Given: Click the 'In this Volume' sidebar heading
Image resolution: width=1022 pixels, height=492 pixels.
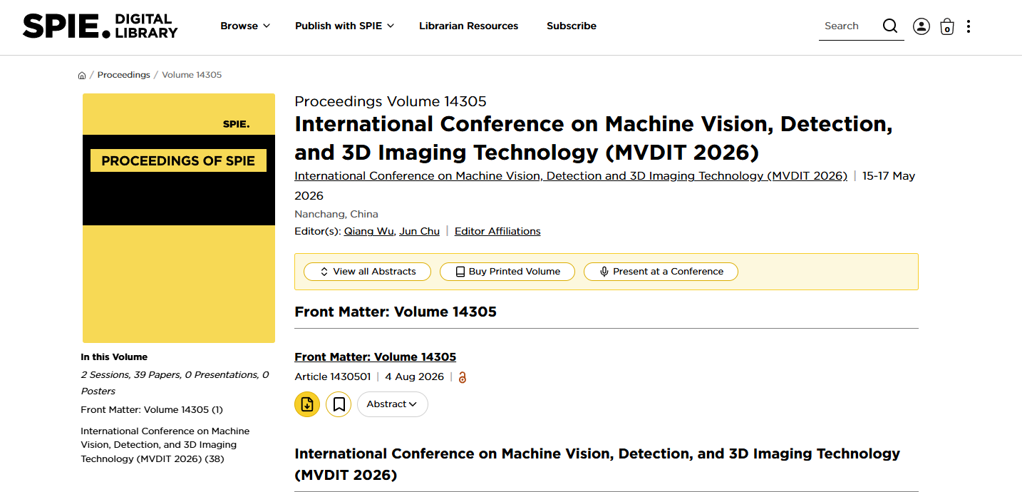Looking at the screenshot, I should click(114, 357).
